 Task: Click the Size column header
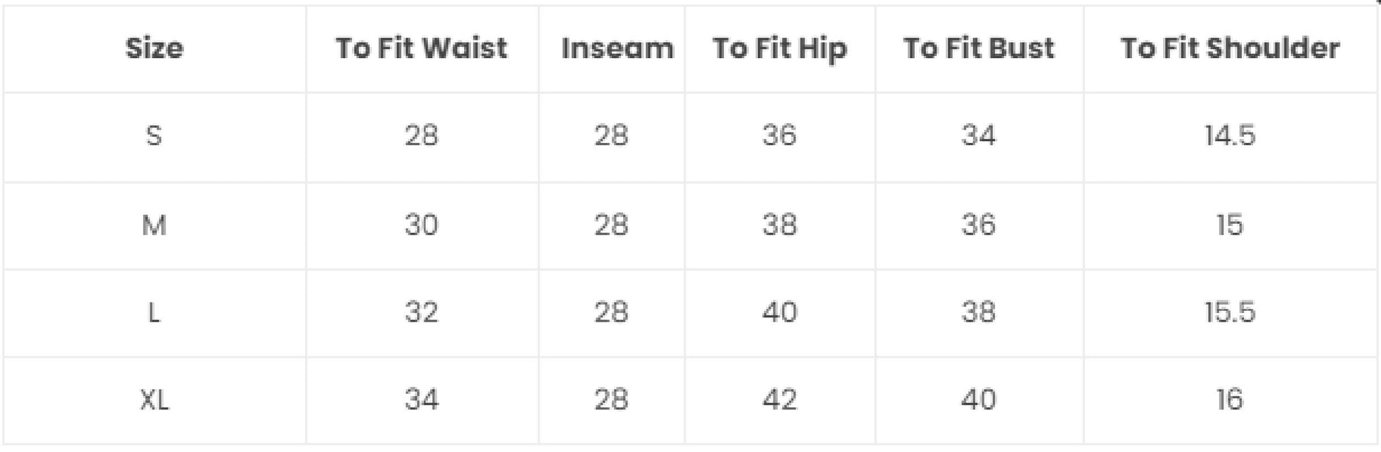154,48
